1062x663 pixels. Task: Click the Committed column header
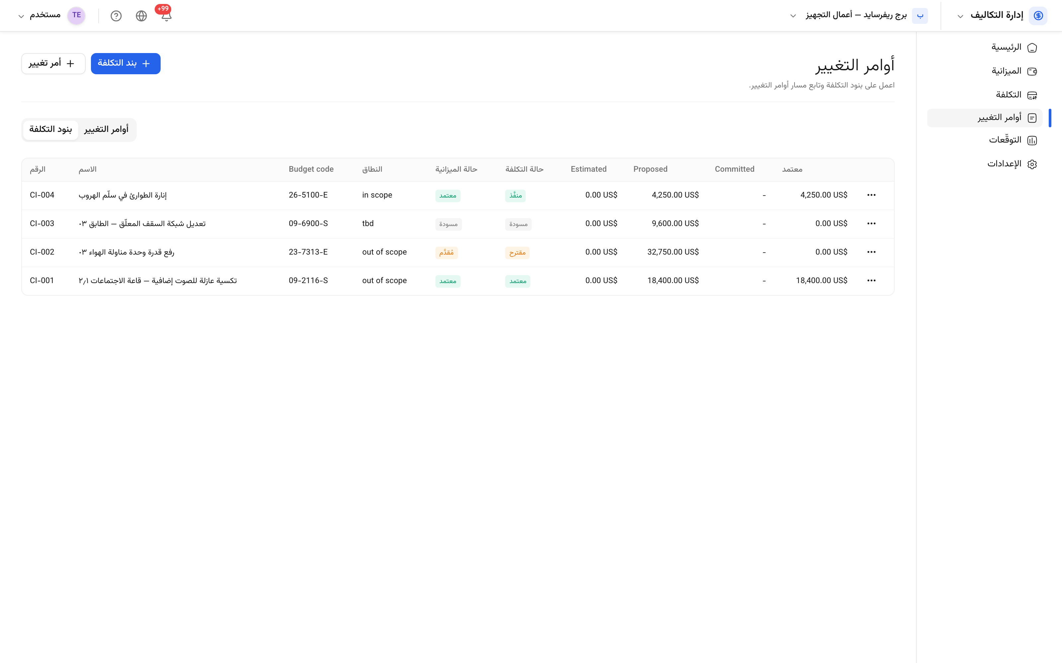[x=735, y=169]
